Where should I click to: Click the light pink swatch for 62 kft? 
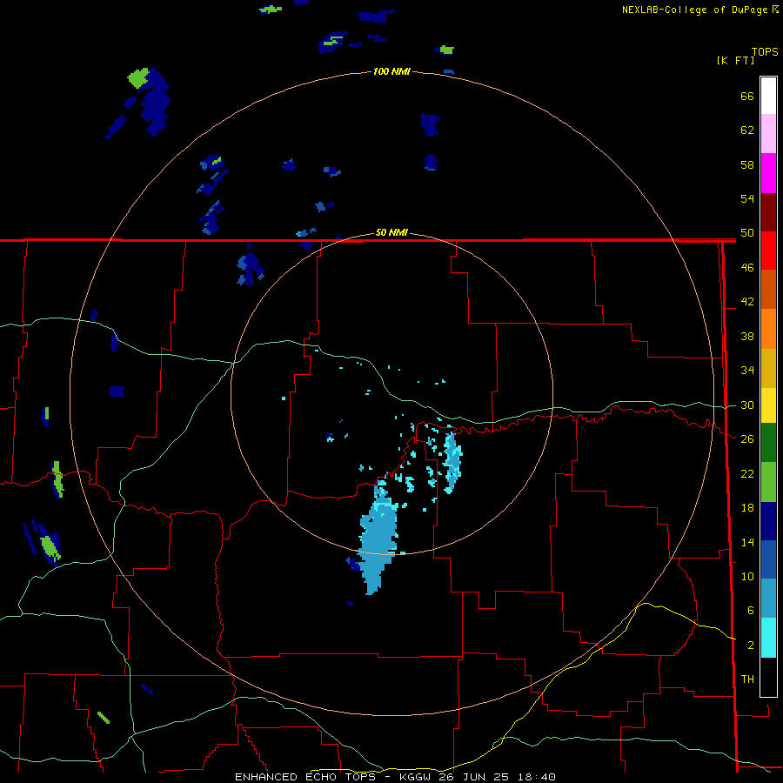click(768, 134)
